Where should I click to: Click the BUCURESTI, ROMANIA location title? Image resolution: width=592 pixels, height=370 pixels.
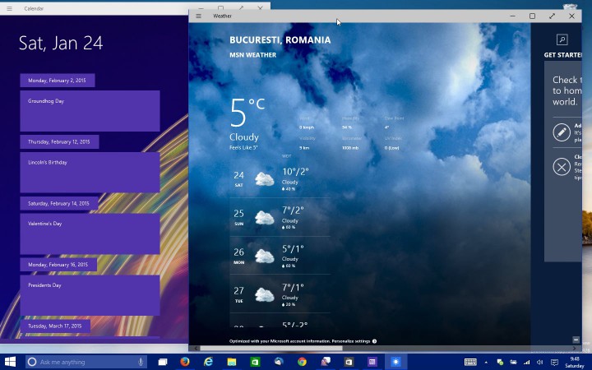click(x=280, y=40)
